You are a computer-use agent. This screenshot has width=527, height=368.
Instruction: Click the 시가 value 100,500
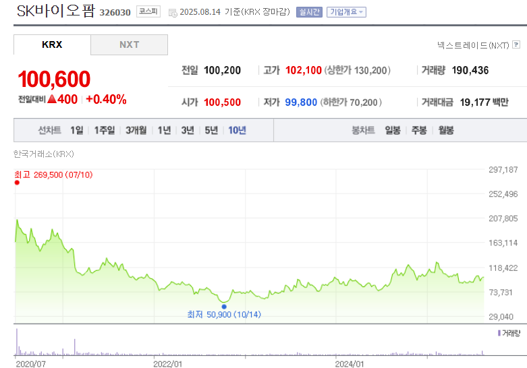click(222, 102)
